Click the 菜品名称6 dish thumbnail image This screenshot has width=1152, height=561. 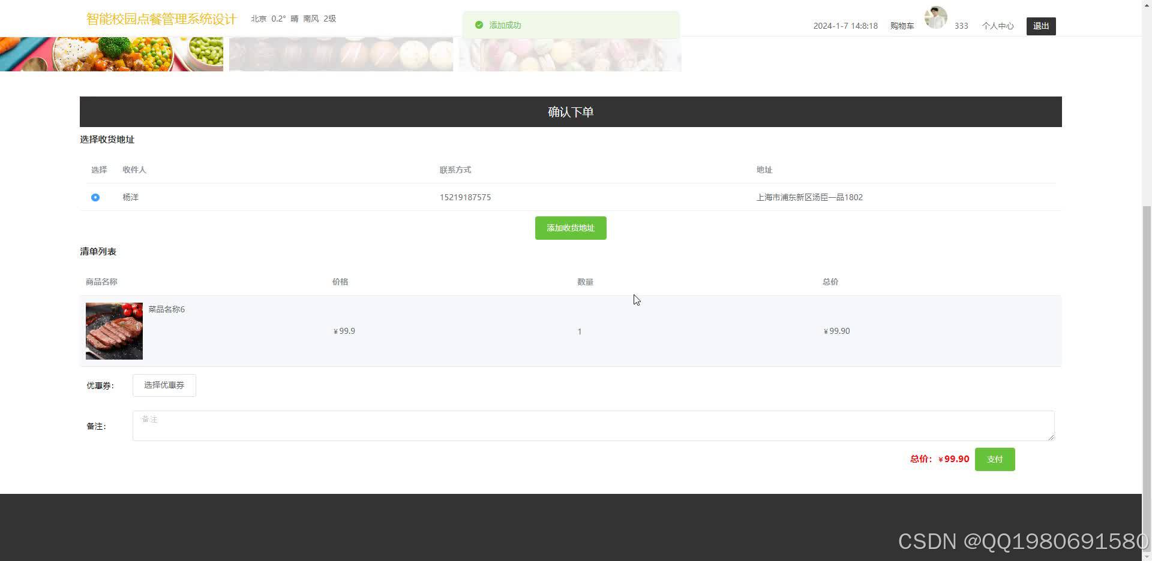[114, 331]
